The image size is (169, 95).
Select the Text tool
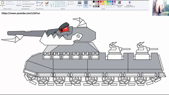click(42, 3)
